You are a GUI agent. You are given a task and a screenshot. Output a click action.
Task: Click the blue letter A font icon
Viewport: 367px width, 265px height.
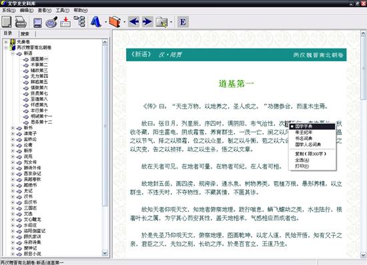pyautogui.click(x=96, y=22)
